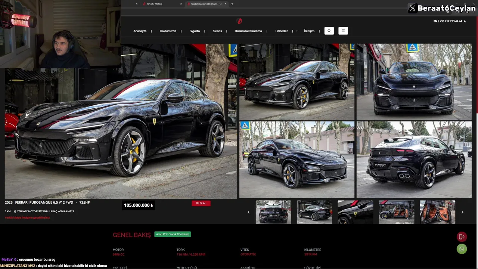Viewport: 478px width, 269px height.
Task: Open the hamburger menu button
Action: click(x=343, y=31)
